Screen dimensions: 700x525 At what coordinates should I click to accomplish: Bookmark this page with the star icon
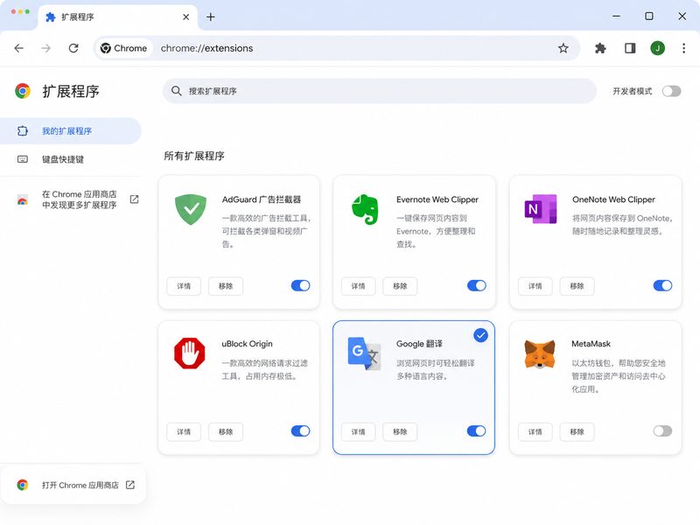point(563,48)
